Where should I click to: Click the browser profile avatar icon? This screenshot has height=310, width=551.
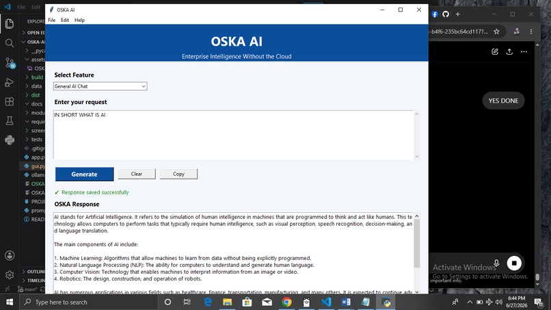coord(516,31)
